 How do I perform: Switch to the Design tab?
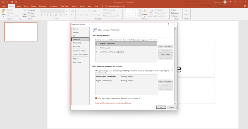point(33,6)
